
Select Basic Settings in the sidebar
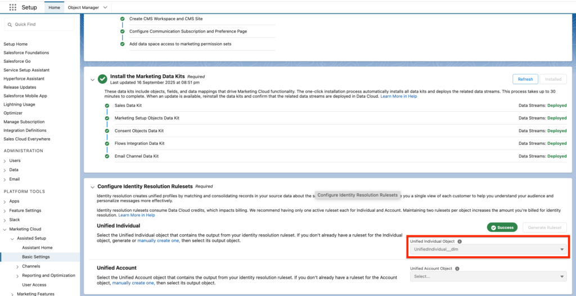[36, 257]
